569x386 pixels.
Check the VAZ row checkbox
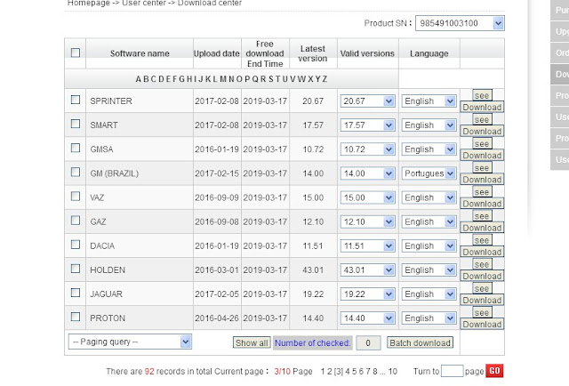pyautogui.click(x=76, y=196)
